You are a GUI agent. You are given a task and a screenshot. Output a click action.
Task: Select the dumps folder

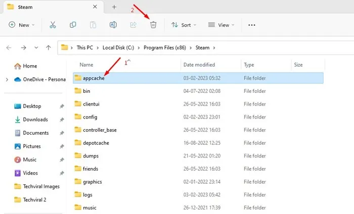[x=198, y=155]
